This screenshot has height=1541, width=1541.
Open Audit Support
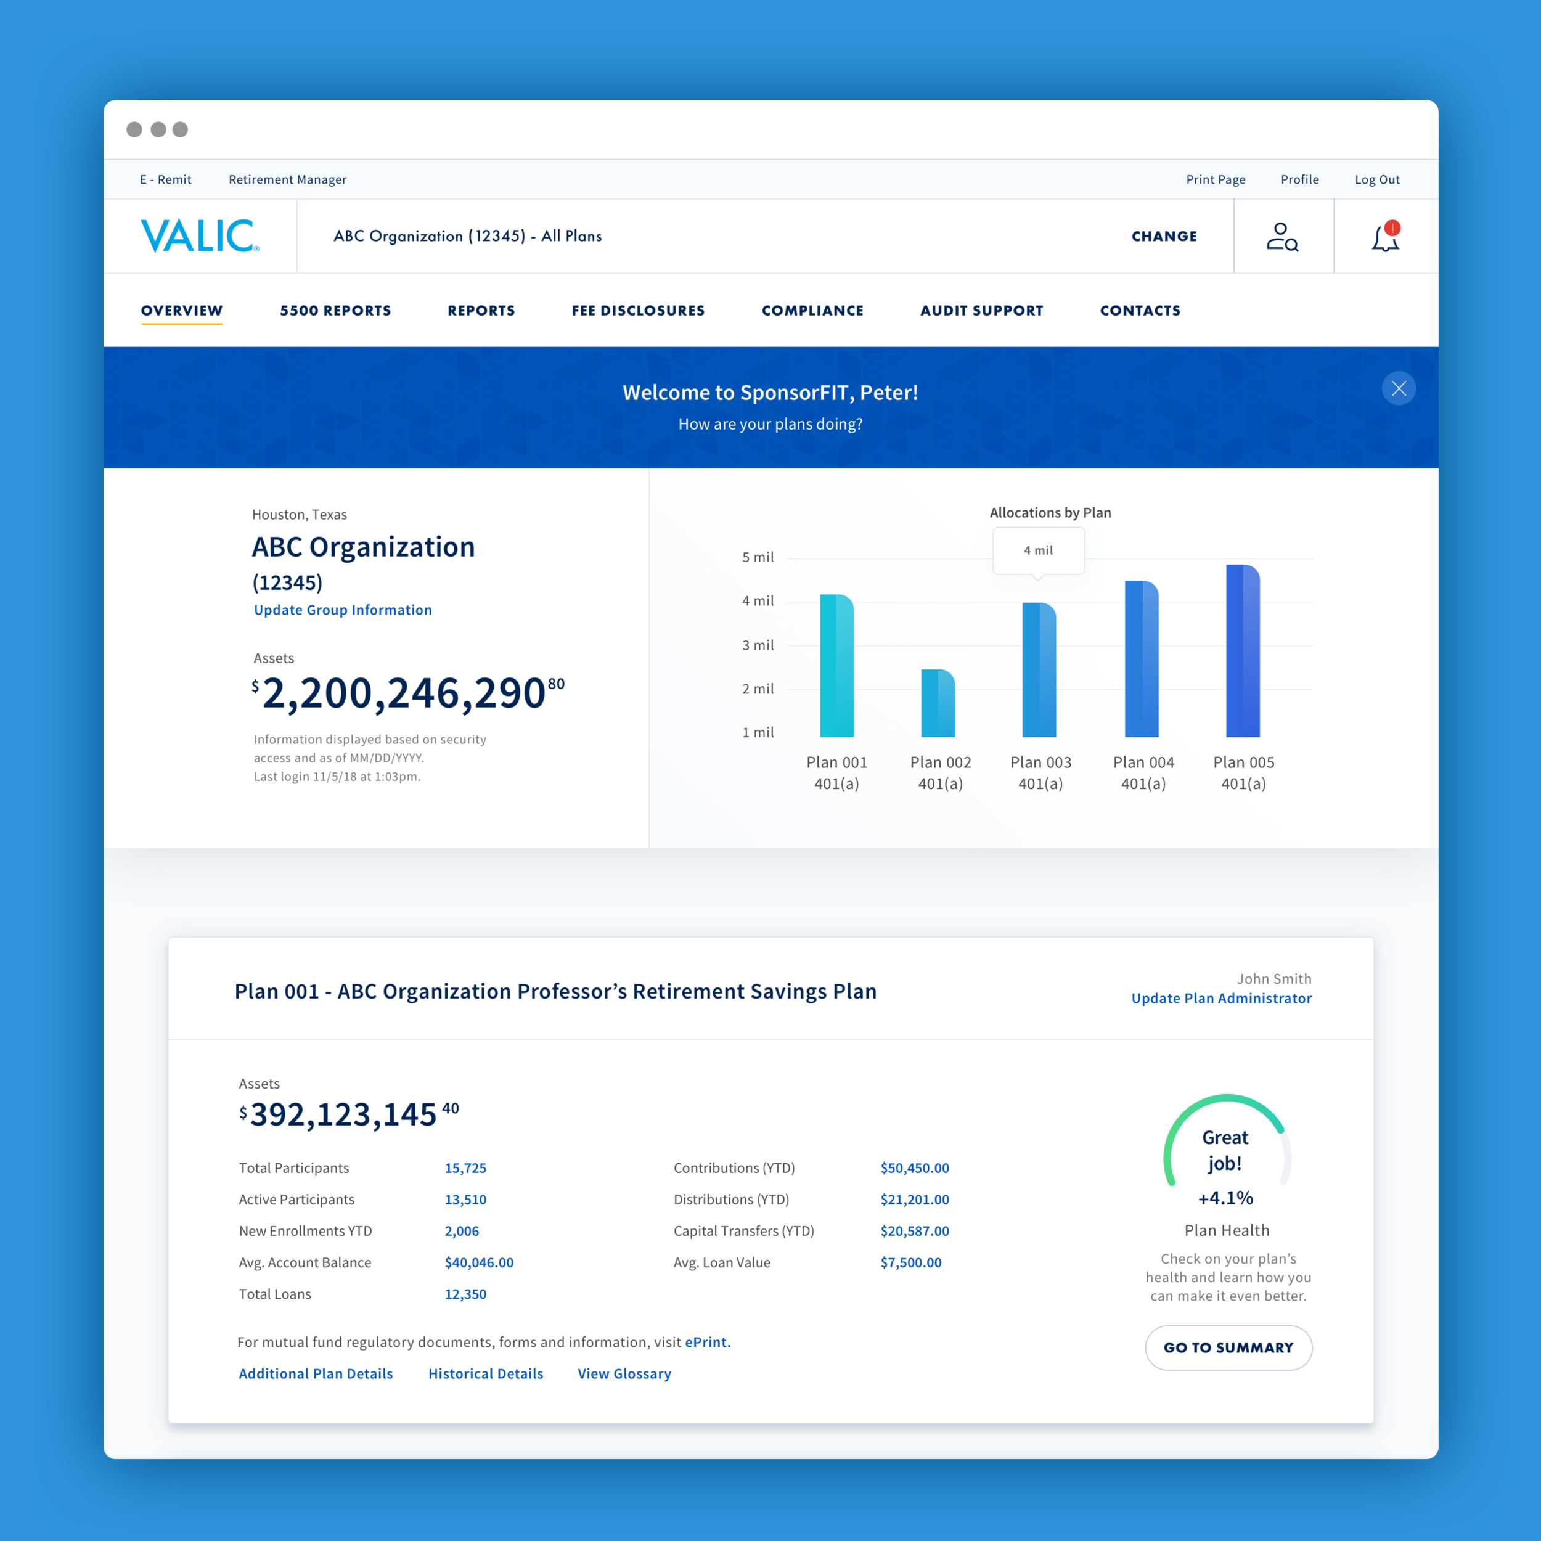(x=981, y=310)
